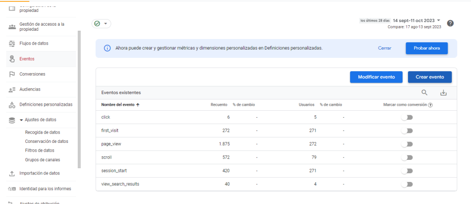
Task: Mark page_view as conversion
Action: [407, 144]
